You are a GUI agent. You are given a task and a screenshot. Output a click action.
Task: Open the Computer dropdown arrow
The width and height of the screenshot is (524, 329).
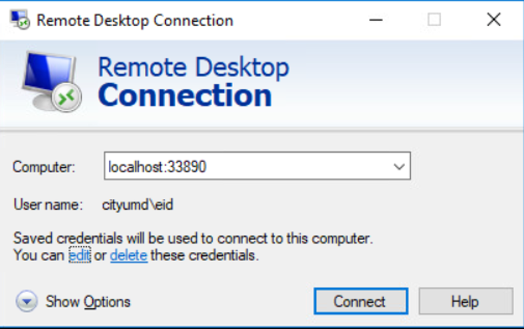[x=399, y=166]
